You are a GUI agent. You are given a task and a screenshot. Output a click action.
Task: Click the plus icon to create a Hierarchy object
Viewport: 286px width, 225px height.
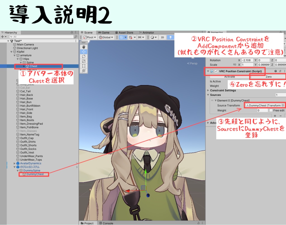tap(3, 36)
